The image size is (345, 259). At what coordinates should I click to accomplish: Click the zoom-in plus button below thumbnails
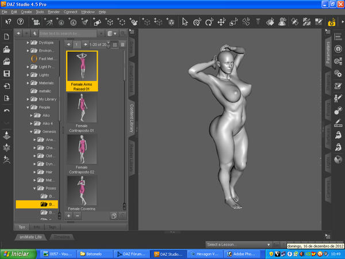tap(68, 215)
